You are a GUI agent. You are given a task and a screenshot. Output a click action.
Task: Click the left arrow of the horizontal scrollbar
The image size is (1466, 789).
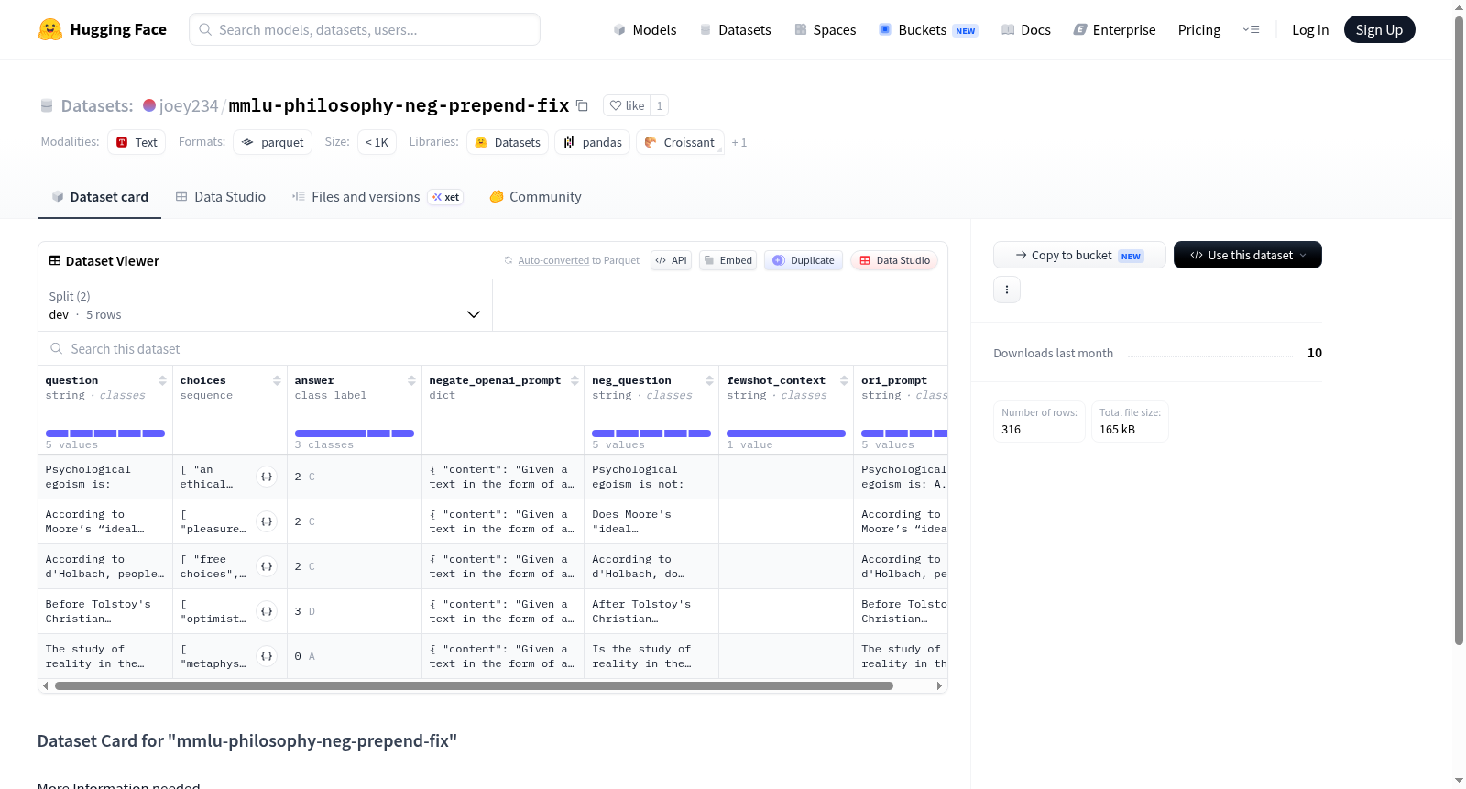pos(46,685)
